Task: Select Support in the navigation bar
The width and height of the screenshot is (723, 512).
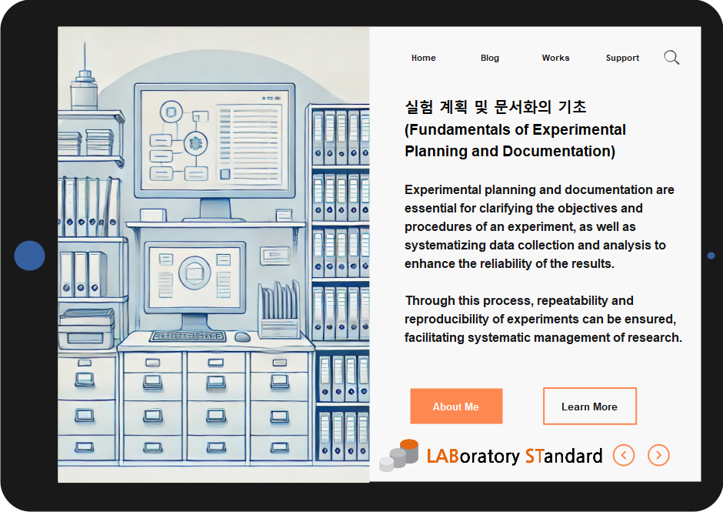Action: [x=622, y=58]
